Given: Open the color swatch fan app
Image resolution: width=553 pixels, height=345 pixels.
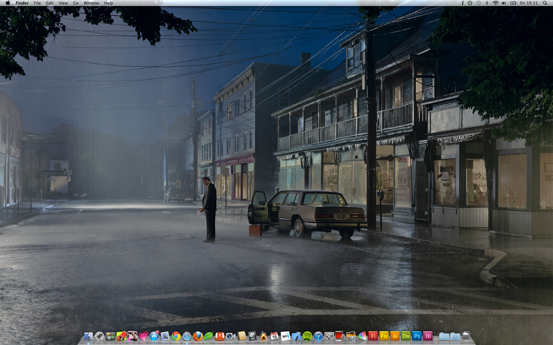Looking at the screenshot, I should [362, 336].
